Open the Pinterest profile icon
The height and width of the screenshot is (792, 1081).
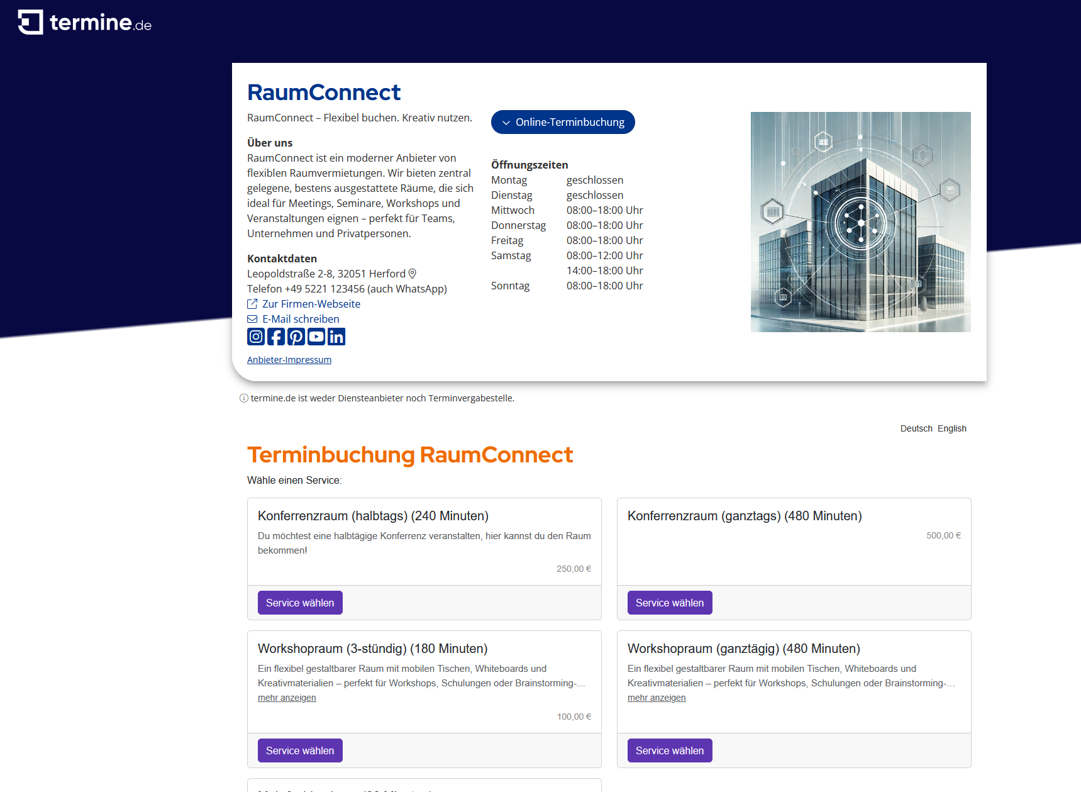point(296,337)
